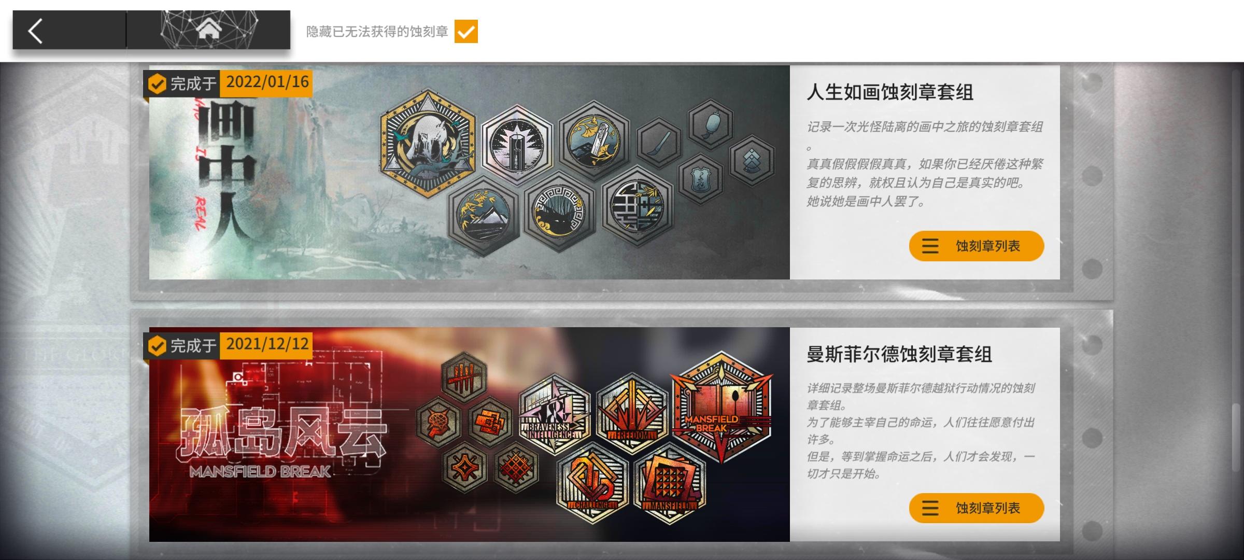Select the mountain landscape silver medal

(483, 215)
